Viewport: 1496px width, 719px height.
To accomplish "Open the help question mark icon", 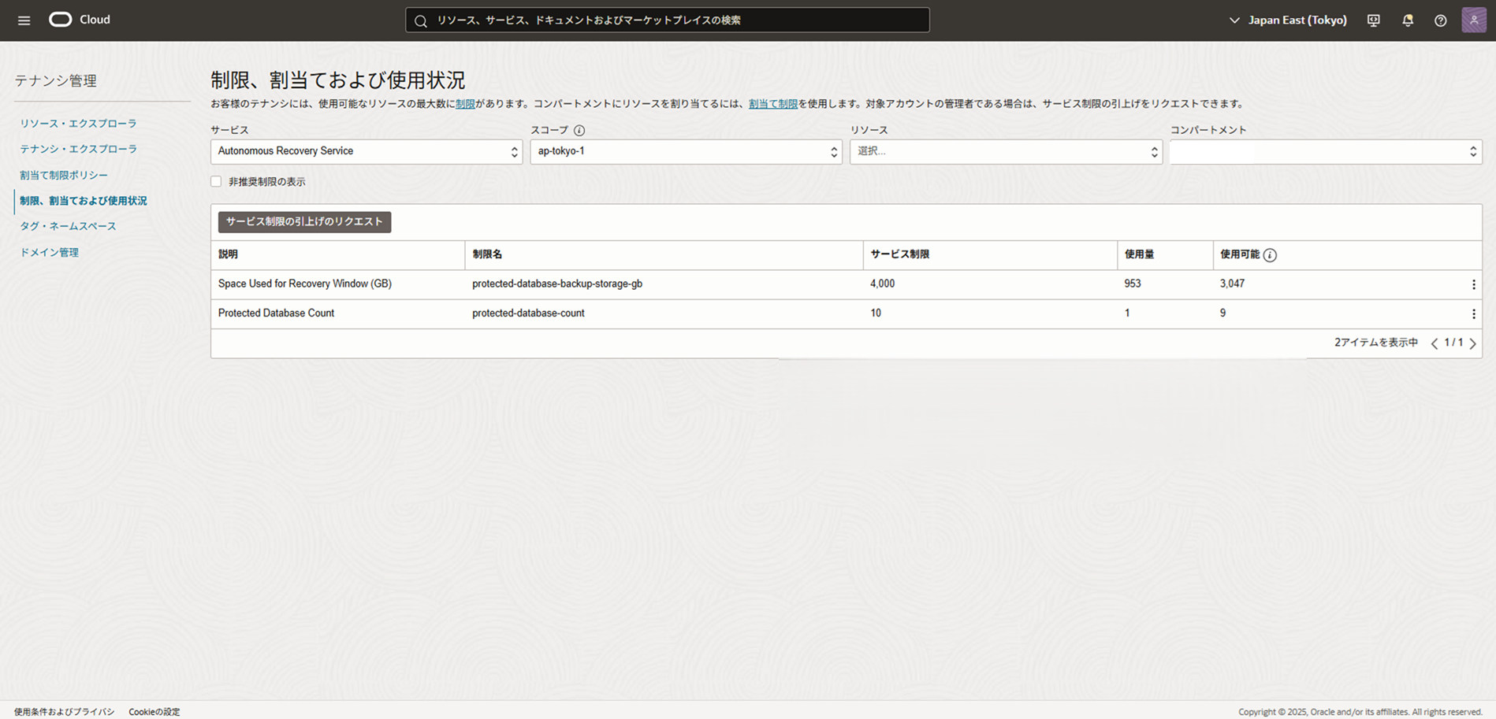I will pyautogui.click(x=1440, y=20).
